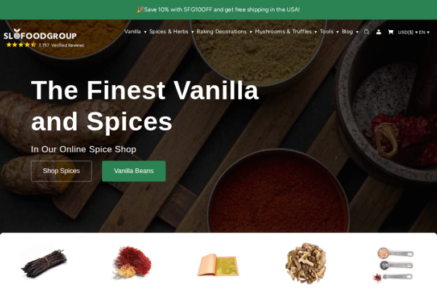Open the Blog menu item
The image size is (437, 291).
point(350,32)
